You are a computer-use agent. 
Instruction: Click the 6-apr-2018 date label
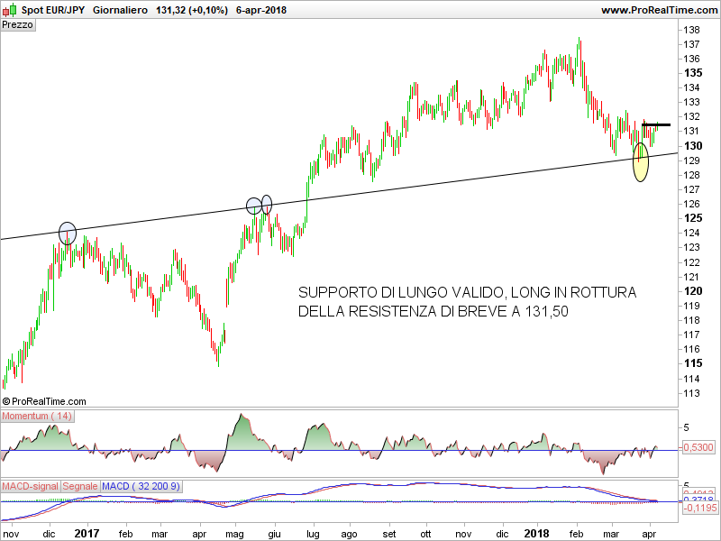click(x=261, y=10)
